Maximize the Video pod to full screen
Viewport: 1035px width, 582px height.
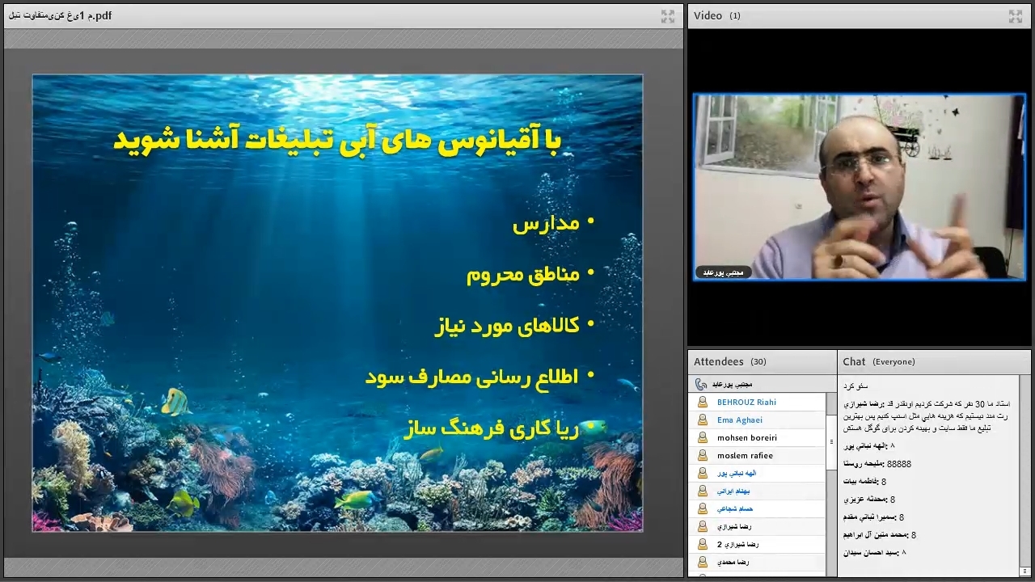pyautogui.click(x=1015, y=16)
